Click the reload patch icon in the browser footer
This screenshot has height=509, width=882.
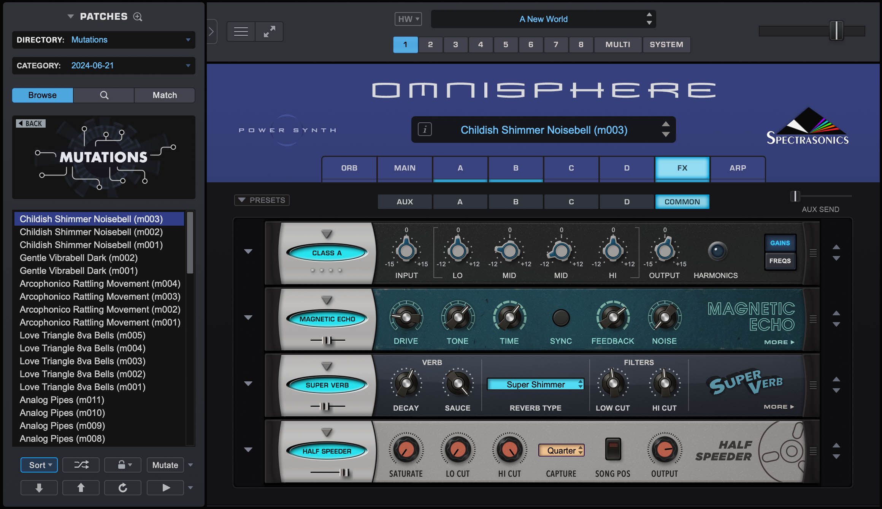click(x=122, y=487)
